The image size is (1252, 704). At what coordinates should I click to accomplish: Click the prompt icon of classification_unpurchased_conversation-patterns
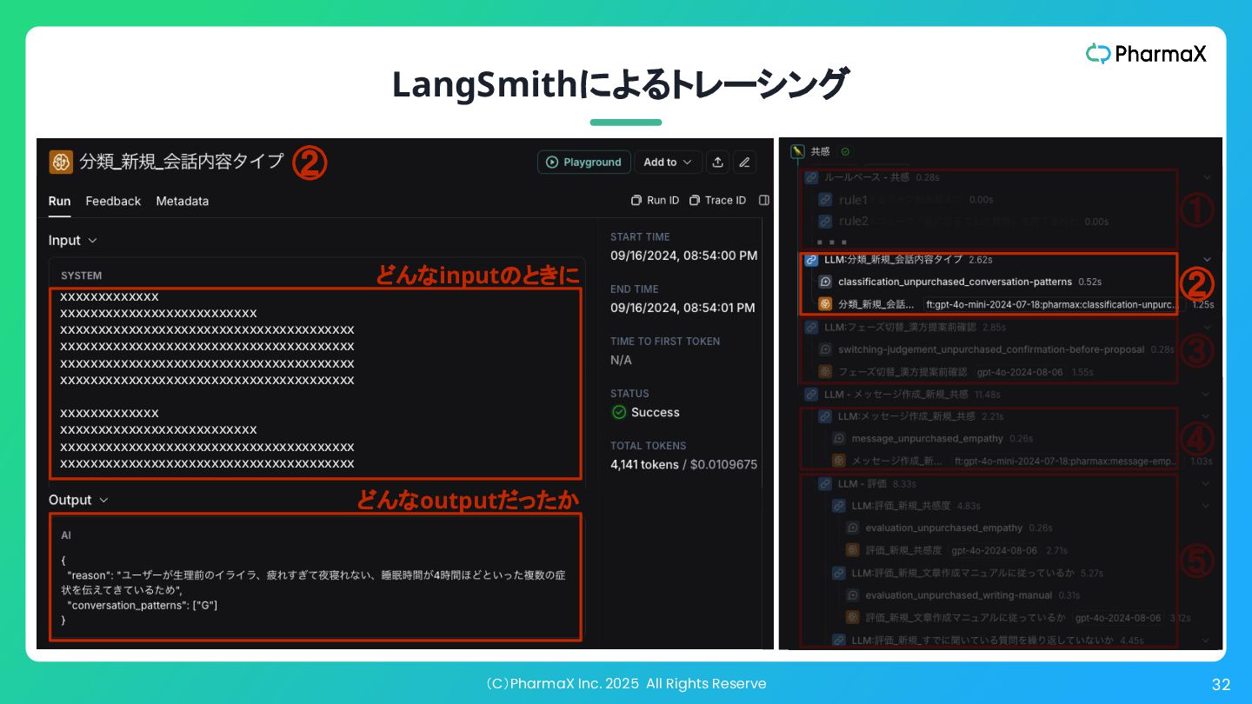(x=826, y=282)
